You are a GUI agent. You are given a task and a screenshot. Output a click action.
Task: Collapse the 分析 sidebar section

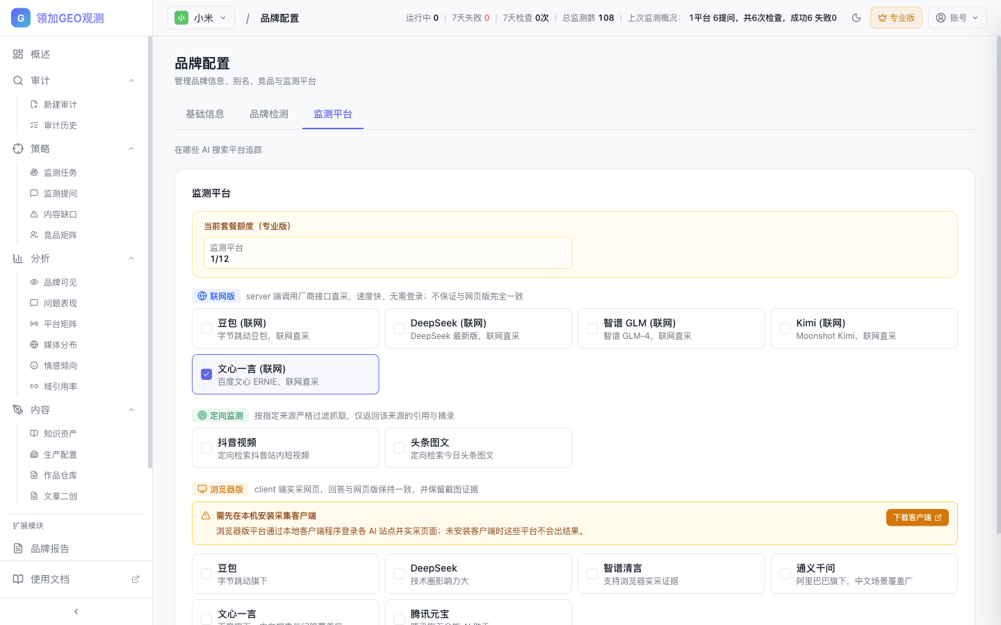[x=131, y=258]
